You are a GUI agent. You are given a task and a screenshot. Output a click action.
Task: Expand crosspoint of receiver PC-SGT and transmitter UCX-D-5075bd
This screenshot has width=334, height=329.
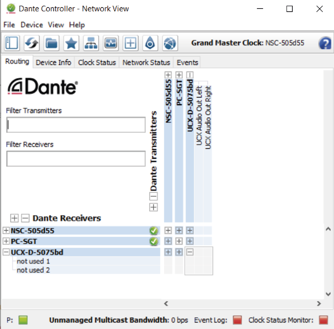tap(190, 241)
